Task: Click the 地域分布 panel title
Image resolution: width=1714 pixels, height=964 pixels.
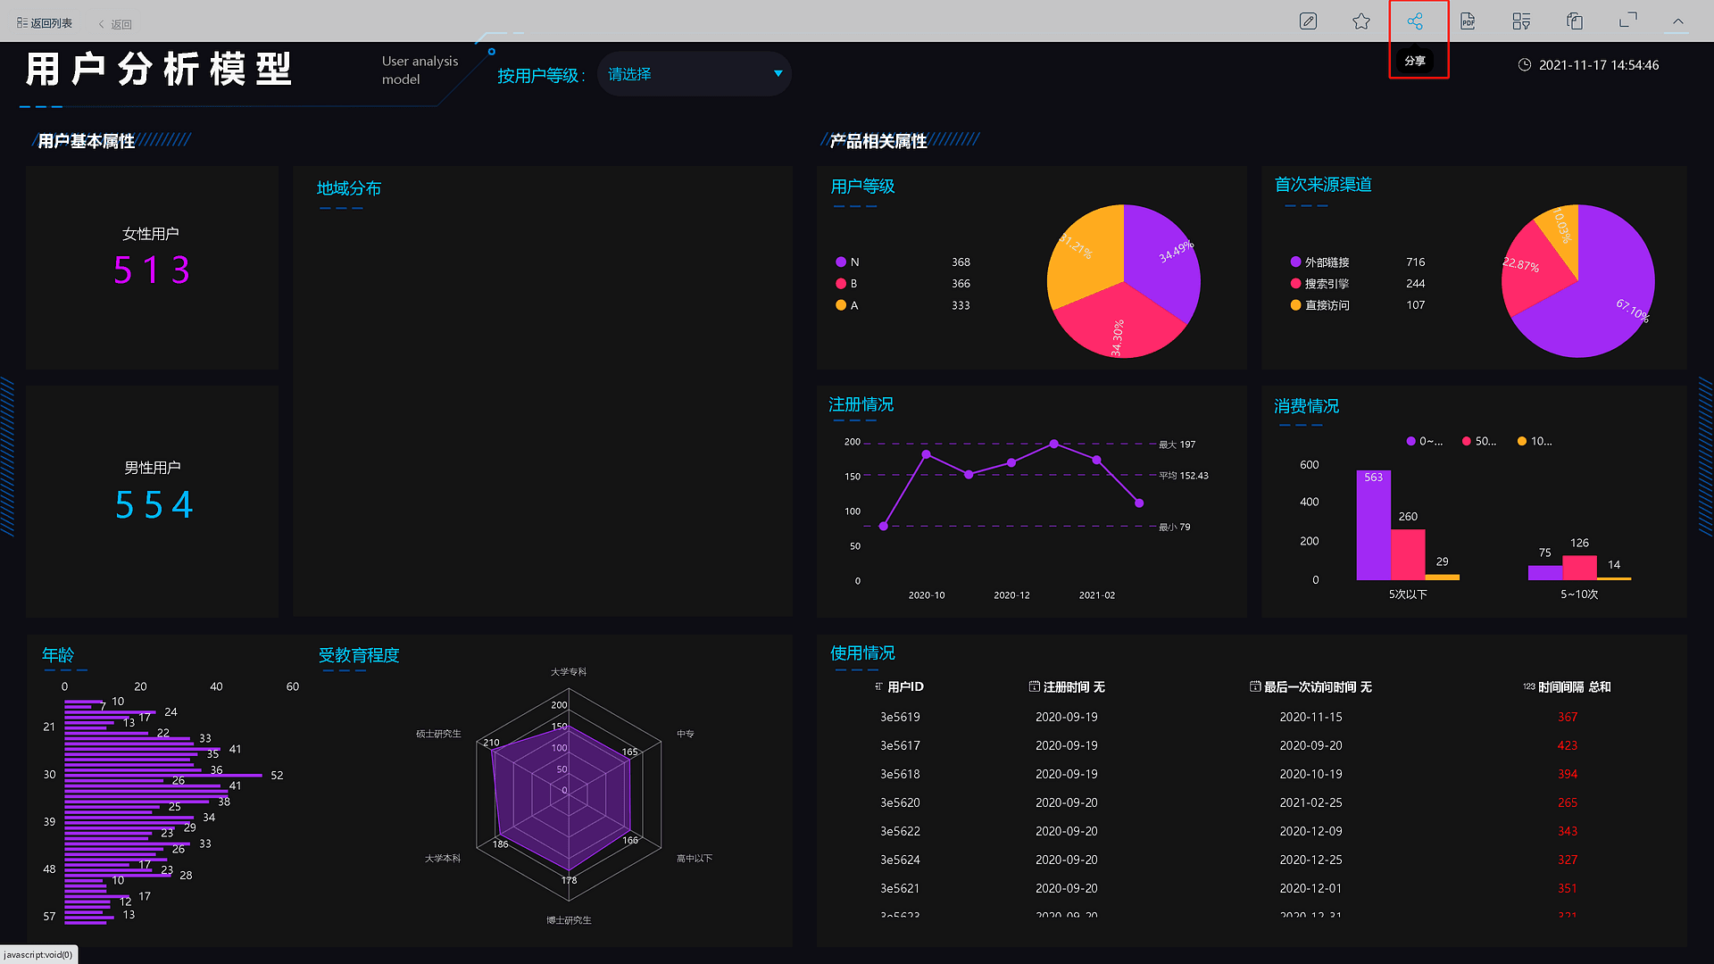Action: tap(349, 188)
